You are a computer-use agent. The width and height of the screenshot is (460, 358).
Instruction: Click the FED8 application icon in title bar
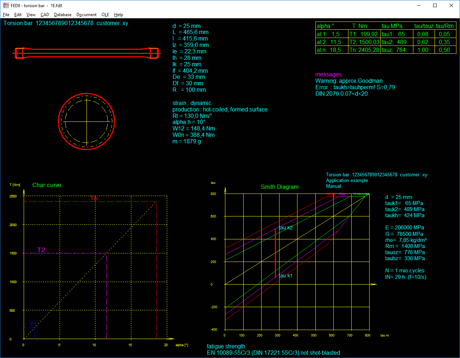6,5
